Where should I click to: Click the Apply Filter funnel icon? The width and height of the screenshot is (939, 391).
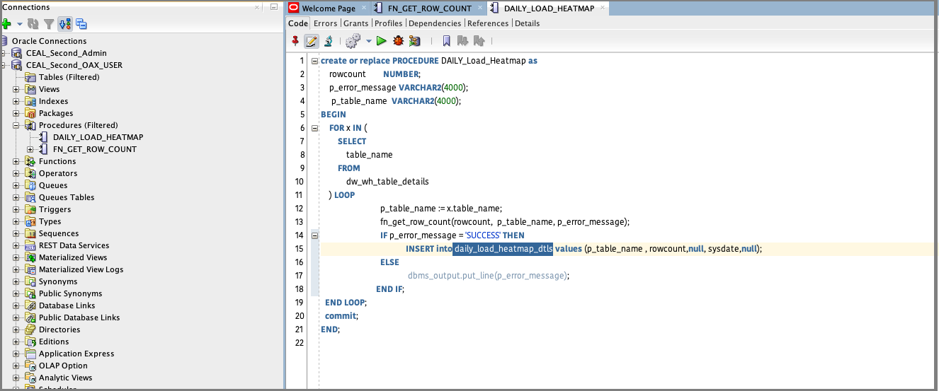pos(49,24)
